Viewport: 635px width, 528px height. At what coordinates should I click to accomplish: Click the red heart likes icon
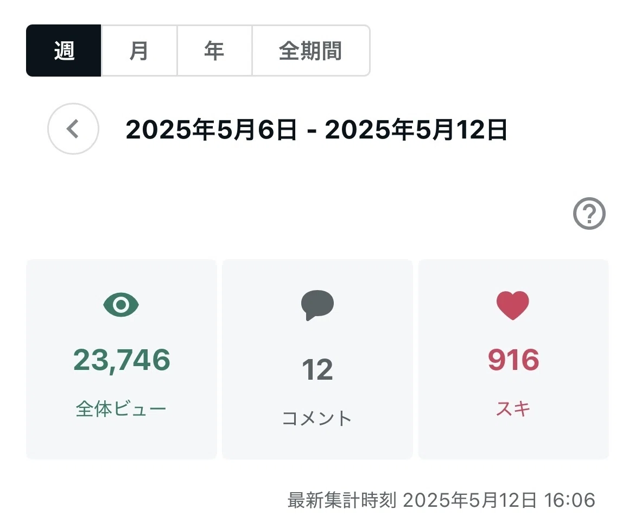(513, 305)
